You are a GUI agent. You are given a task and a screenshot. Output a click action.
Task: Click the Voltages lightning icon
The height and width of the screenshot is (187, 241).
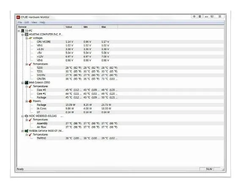click(30, 38)
